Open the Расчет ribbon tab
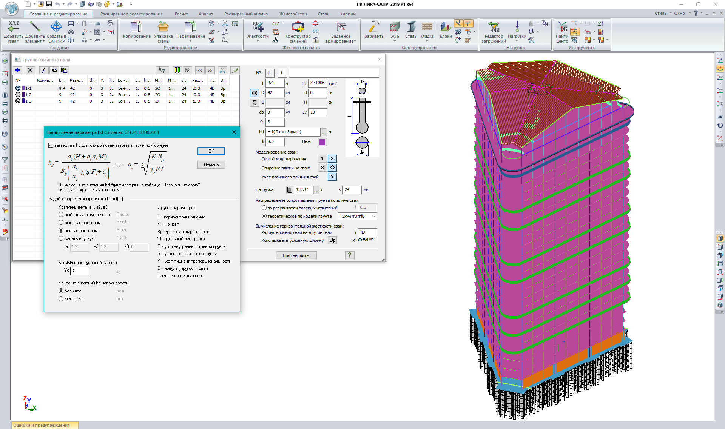This screenshot has height=429, width=725. click(x=181, y=14)
